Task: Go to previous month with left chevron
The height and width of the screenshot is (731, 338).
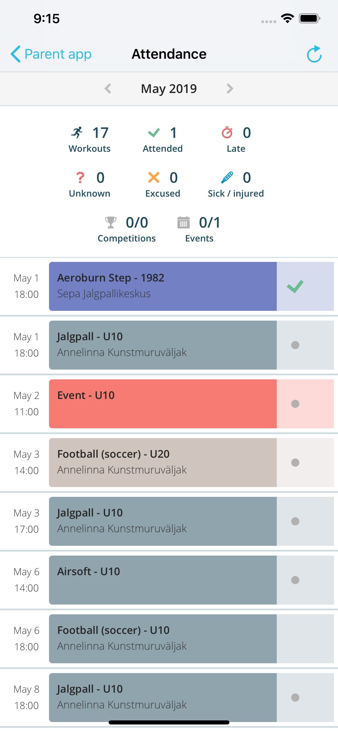Action: point(108,89)
